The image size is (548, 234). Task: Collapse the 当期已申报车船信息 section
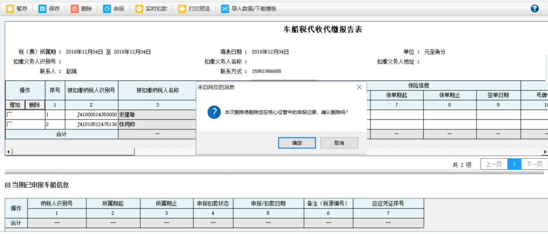(x=7, y=185)
